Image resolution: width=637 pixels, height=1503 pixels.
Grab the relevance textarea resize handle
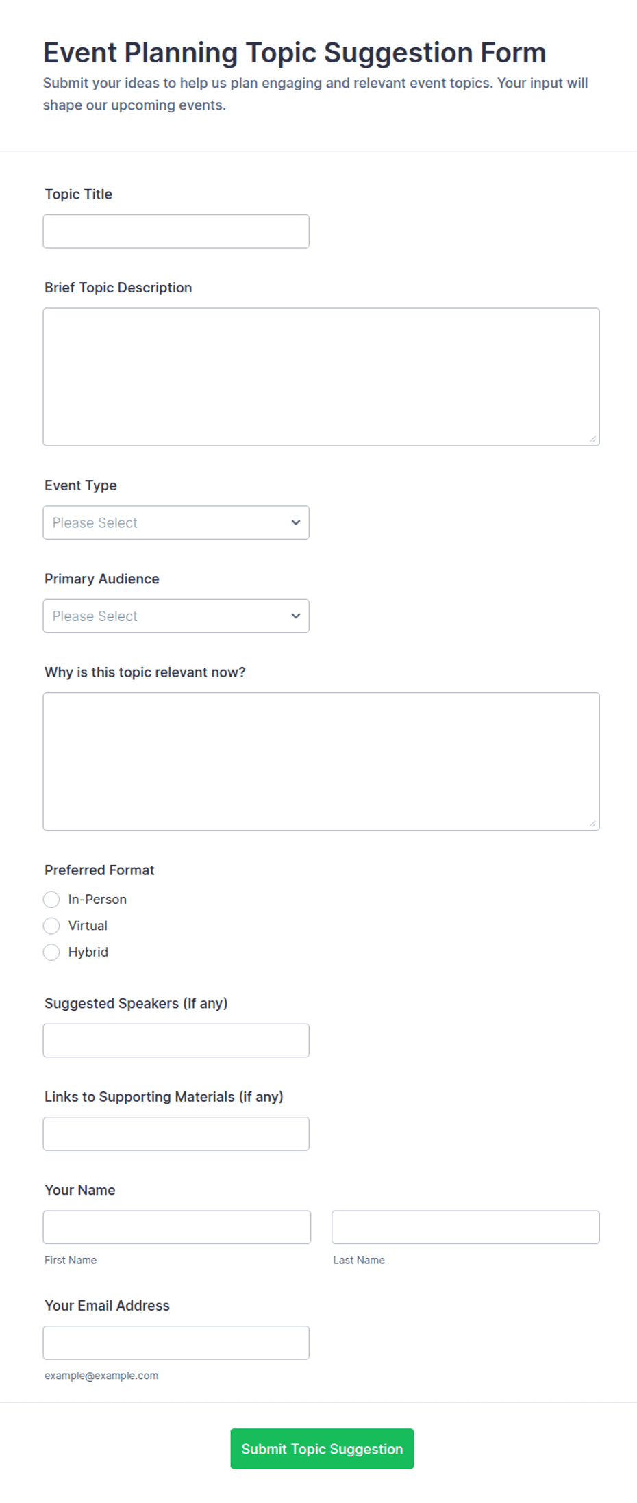(x=592, y=824)
